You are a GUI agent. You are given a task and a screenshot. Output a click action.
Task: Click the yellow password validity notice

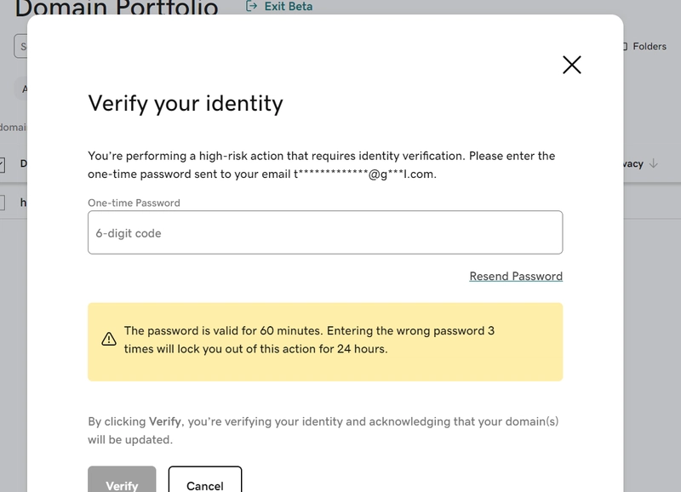pyautogui.click(x=324, y=341)
